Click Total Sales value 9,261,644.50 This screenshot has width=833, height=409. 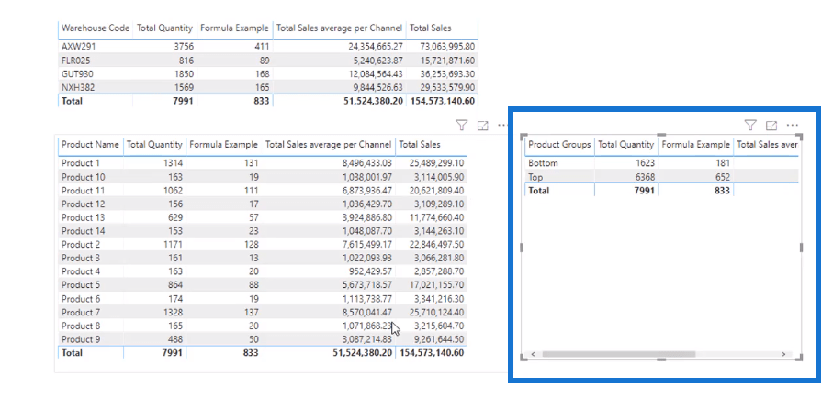point(439,339)
